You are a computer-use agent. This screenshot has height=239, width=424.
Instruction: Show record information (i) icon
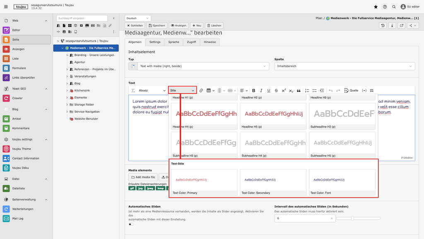(x=392, y=25)
